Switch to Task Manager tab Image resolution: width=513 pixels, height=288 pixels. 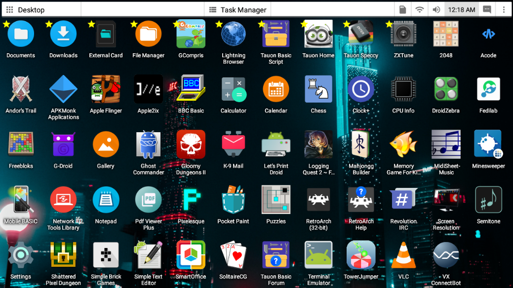[x=238, y=10]
